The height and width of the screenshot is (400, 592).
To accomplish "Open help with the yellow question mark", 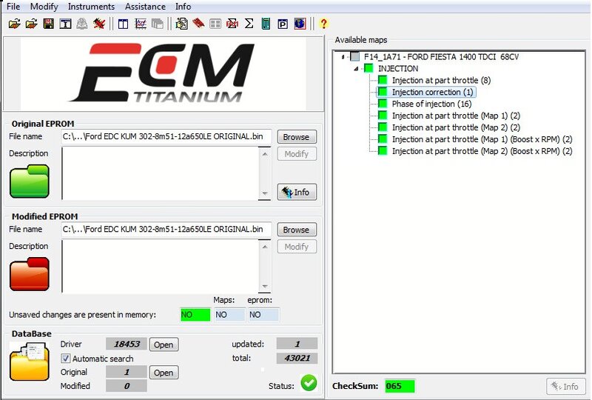I will pos(323,24).
